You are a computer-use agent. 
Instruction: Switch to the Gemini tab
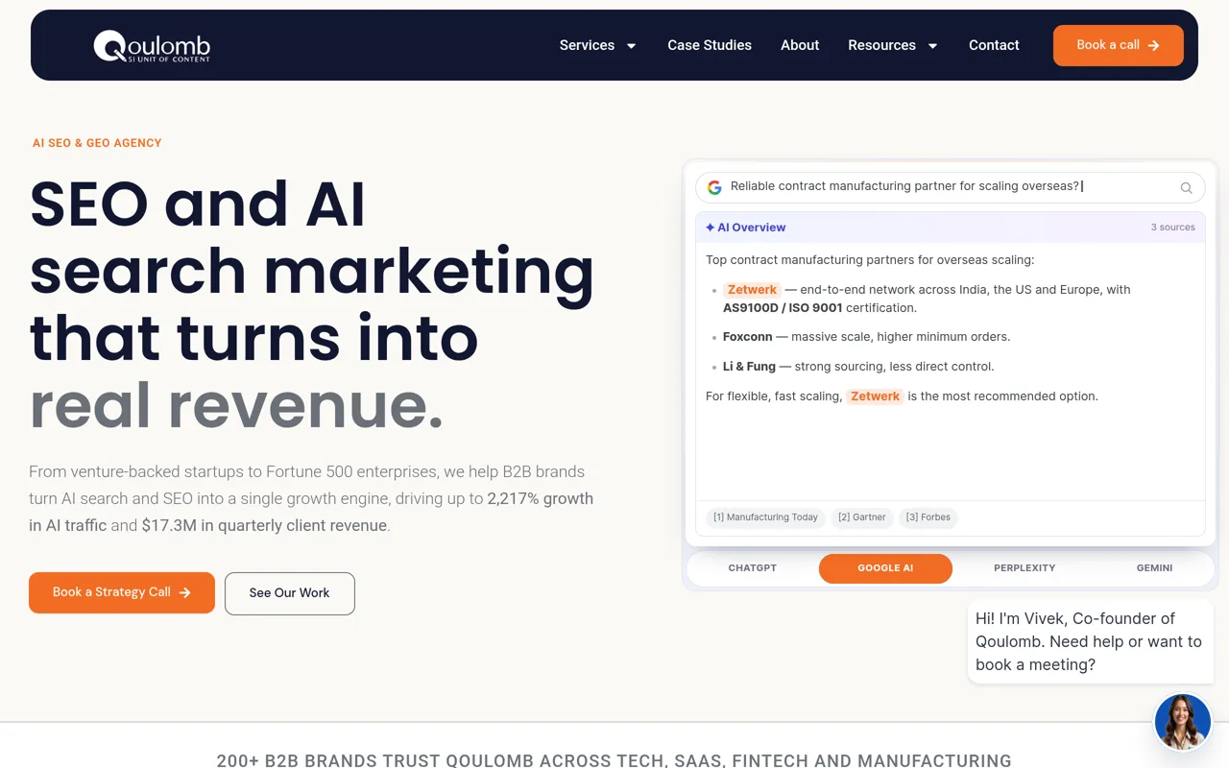(1154, 568)
